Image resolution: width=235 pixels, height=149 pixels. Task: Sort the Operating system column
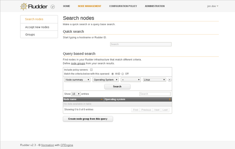pyautogui.click(x=170, y=100)
